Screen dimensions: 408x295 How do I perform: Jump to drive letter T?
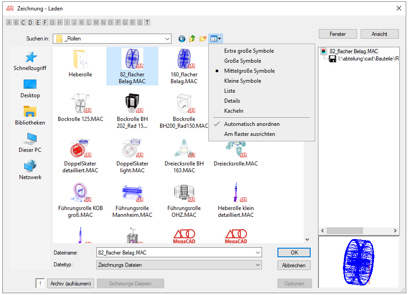147,23
